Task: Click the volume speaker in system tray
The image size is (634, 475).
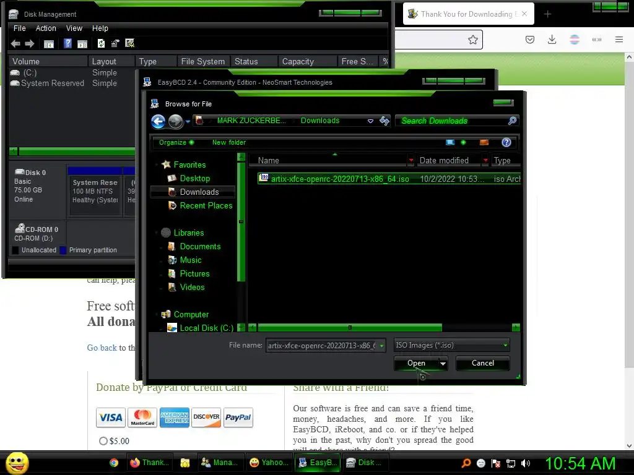Action: [526, 463]
